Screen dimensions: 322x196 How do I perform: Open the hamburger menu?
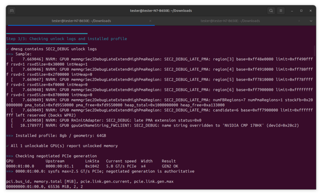coord(281,11)
